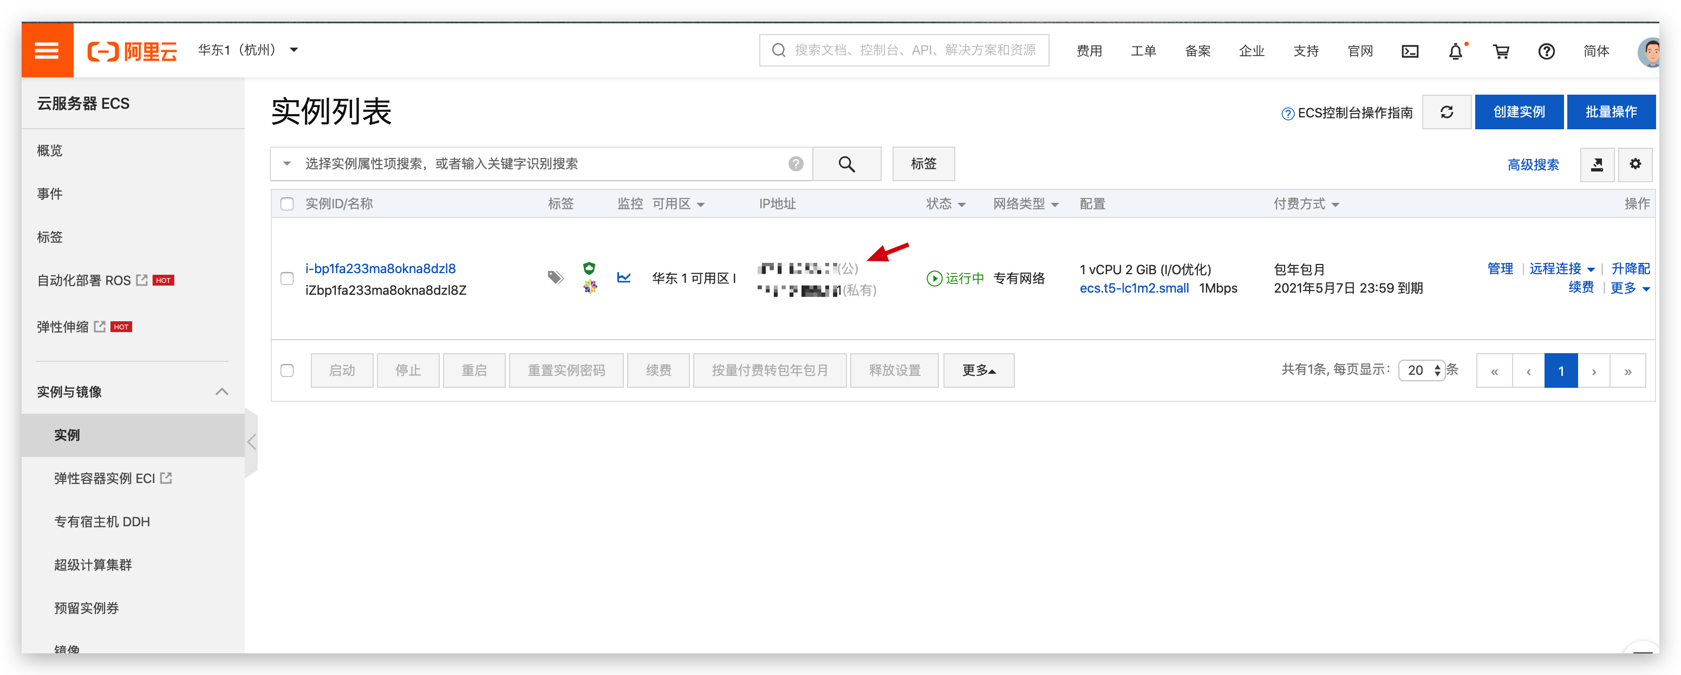Open the ecs.t5-lc1m2.small spec link
The height and width of the screenshot is (675, 1681).
[x=1134, y=288]
